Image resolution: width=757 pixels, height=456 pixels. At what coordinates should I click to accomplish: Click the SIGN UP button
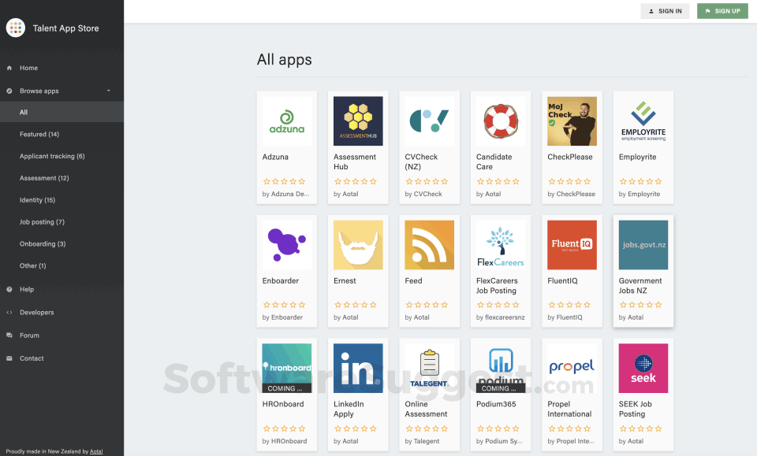coord(722,11)
